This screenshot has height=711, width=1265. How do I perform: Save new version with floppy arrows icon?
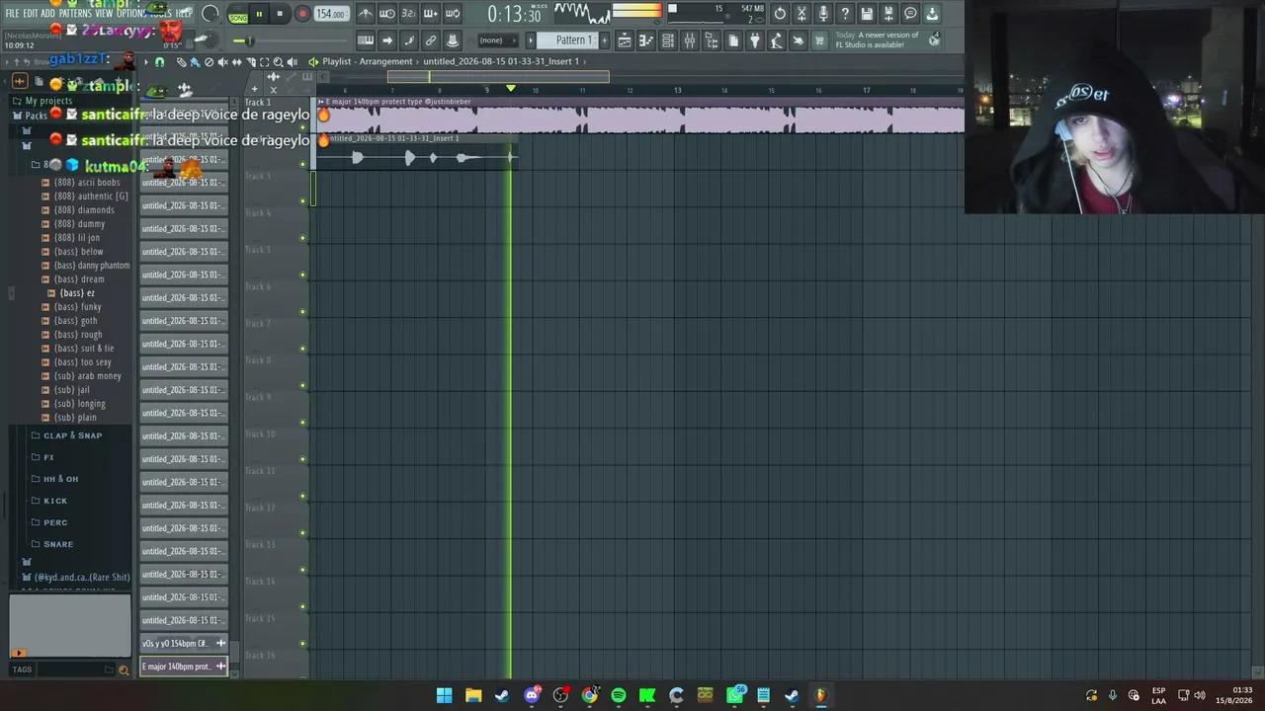click(x=888, y=14)
